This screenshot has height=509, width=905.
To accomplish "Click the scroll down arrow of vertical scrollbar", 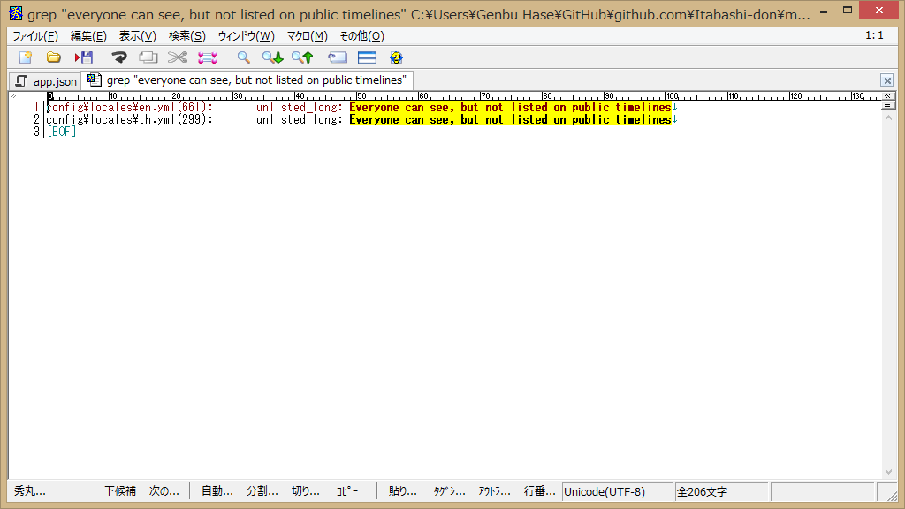I will (888, 472).
